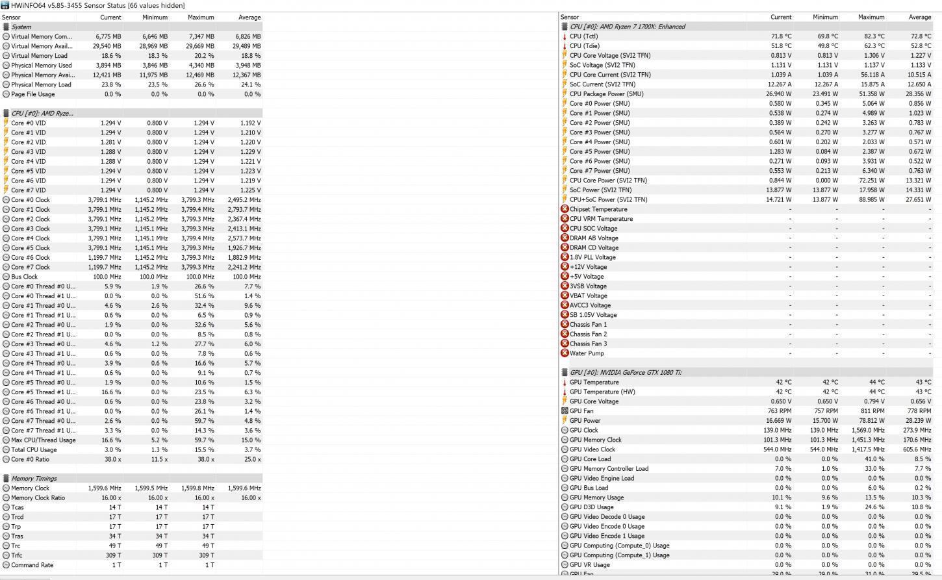
Task: Click the red X icon next to Chipset Temperature
Action: 565,209
